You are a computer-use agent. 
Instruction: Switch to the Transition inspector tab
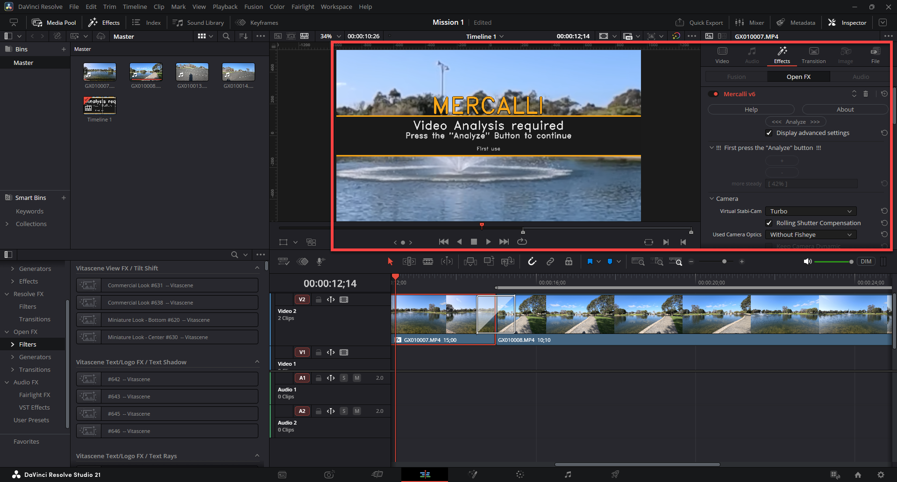pos(813,55)
